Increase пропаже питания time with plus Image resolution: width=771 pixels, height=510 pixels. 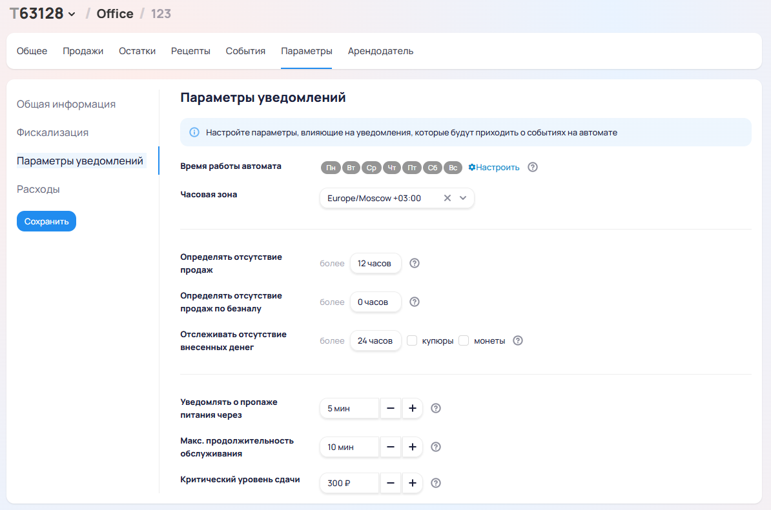point(412,408)
